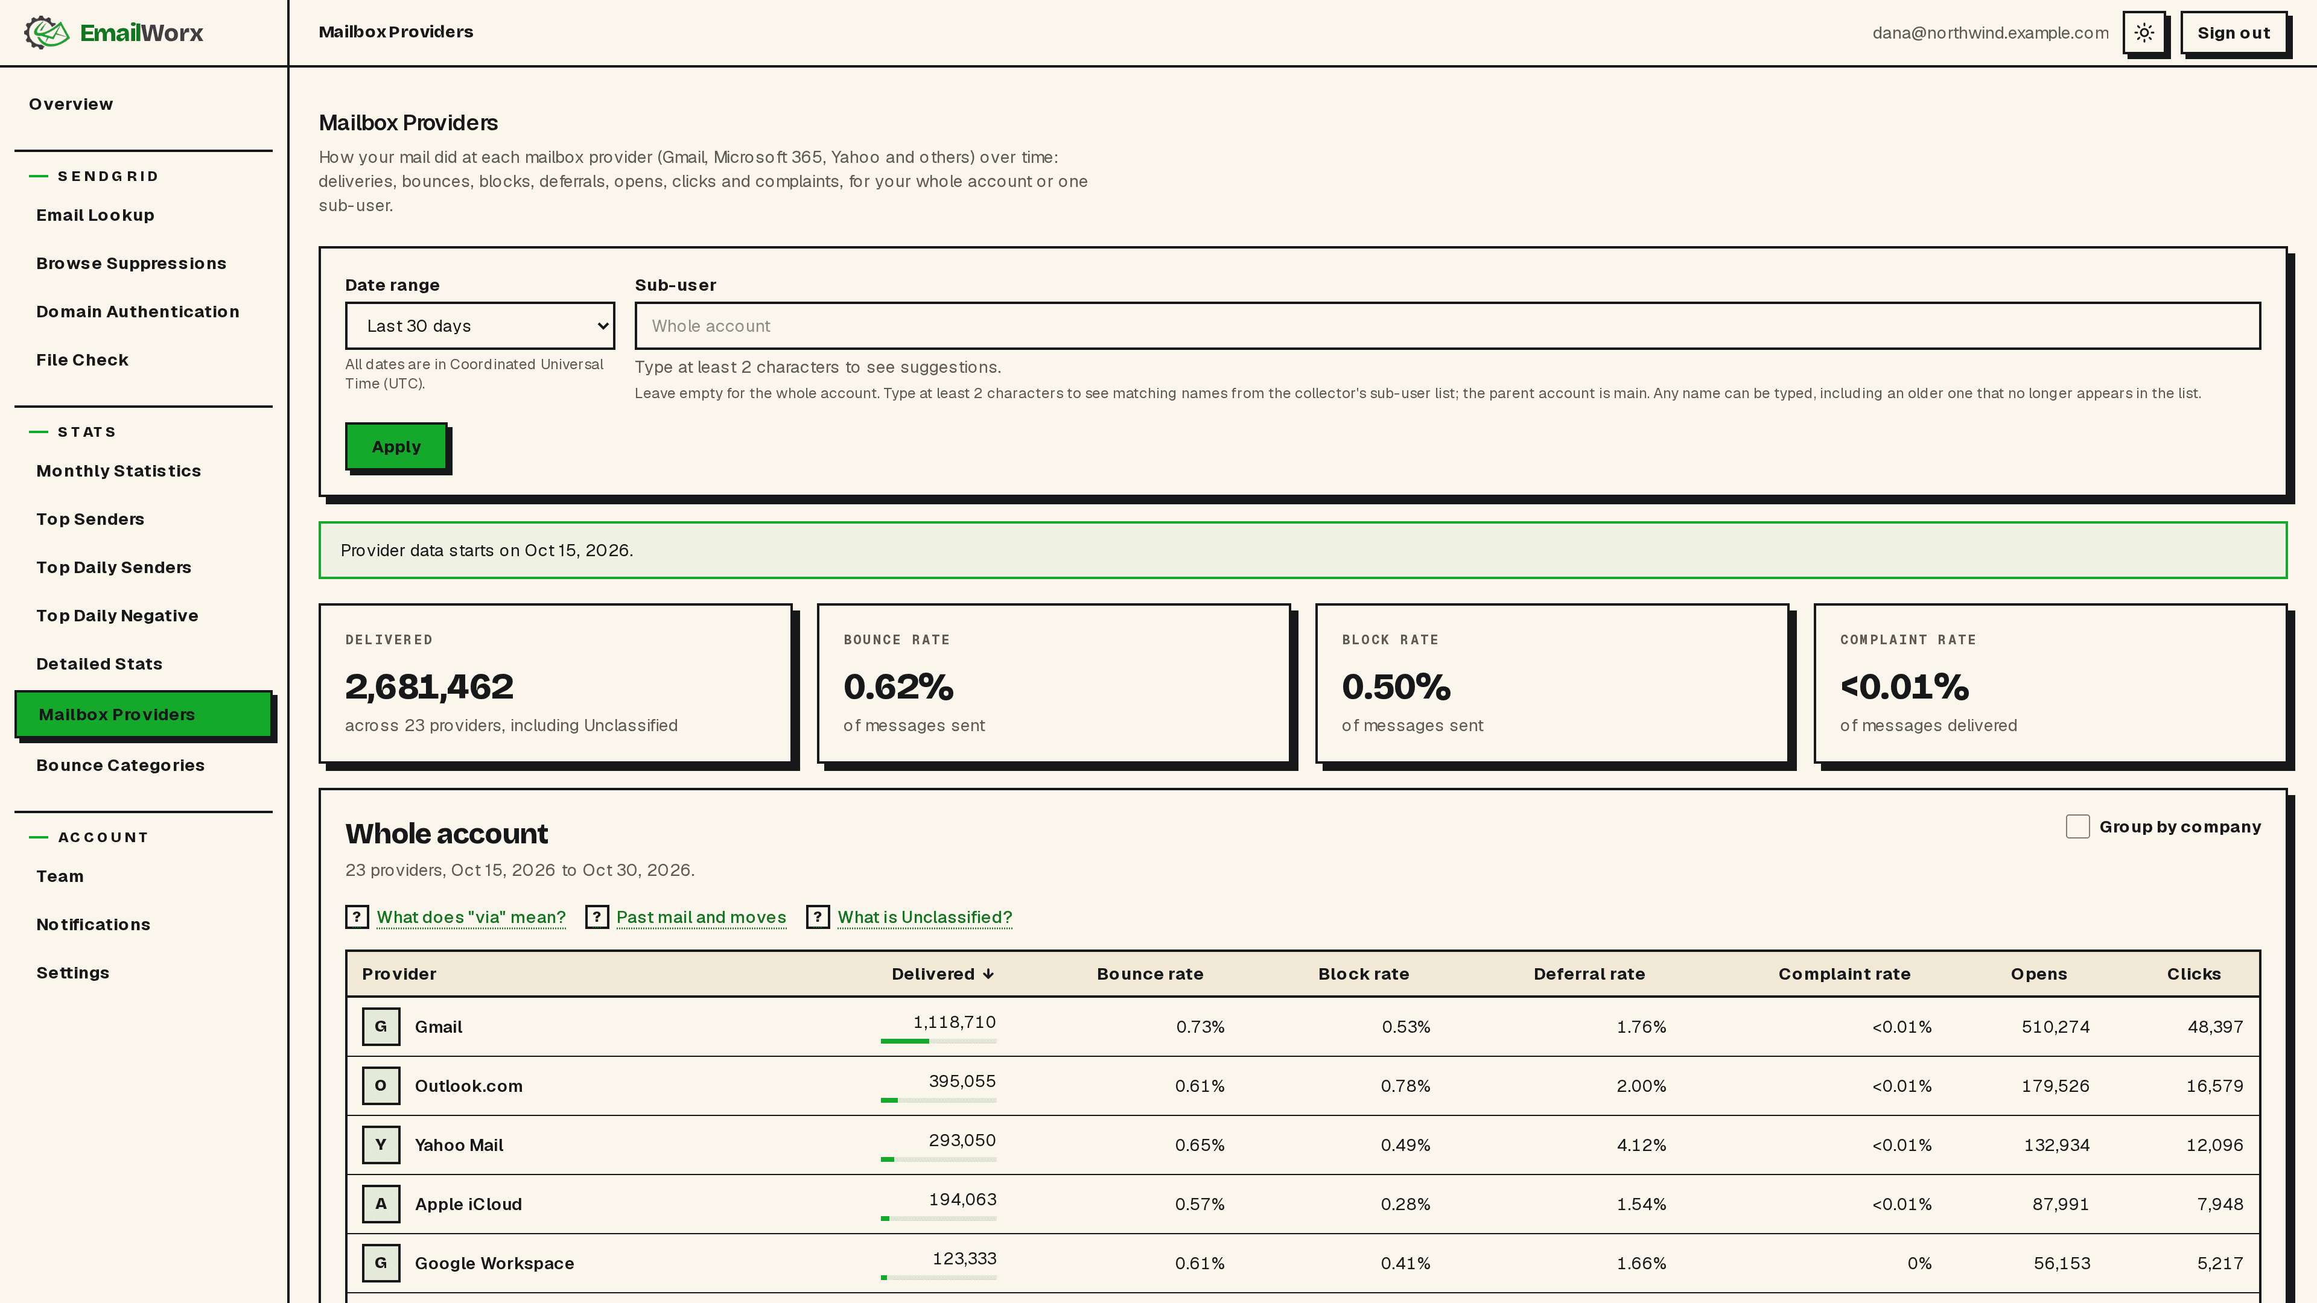2317x1303 pixels.
Task: Click the Gmail delivered progress bar
Action: 938,1041
